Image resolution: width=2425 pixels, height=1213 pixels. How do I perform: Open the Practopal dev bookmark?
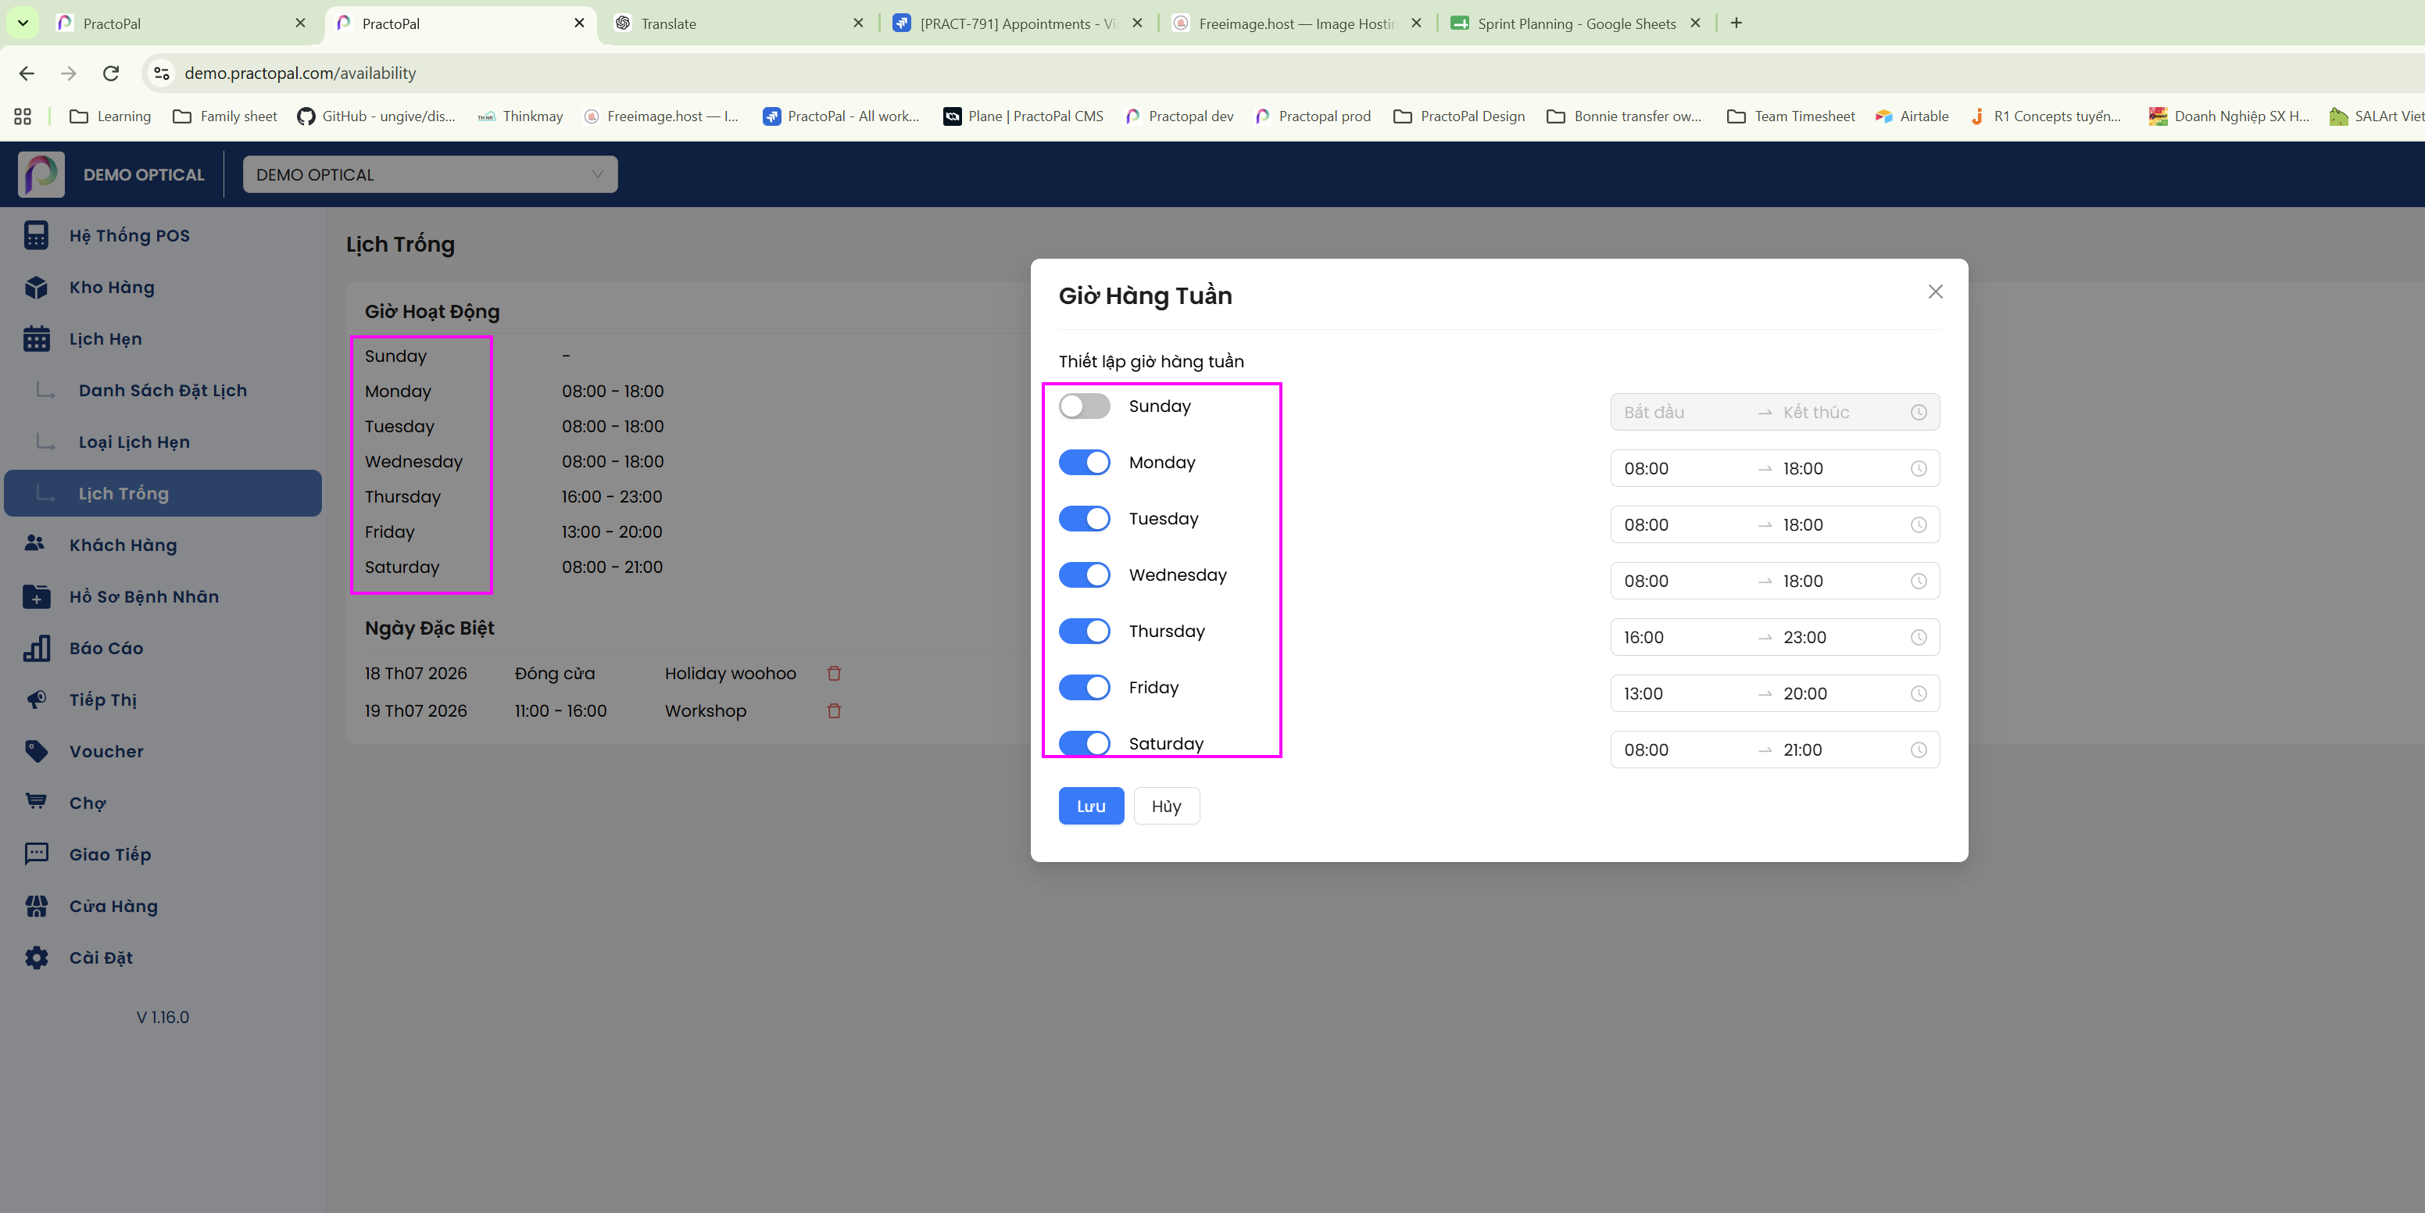pos(1179,116)
